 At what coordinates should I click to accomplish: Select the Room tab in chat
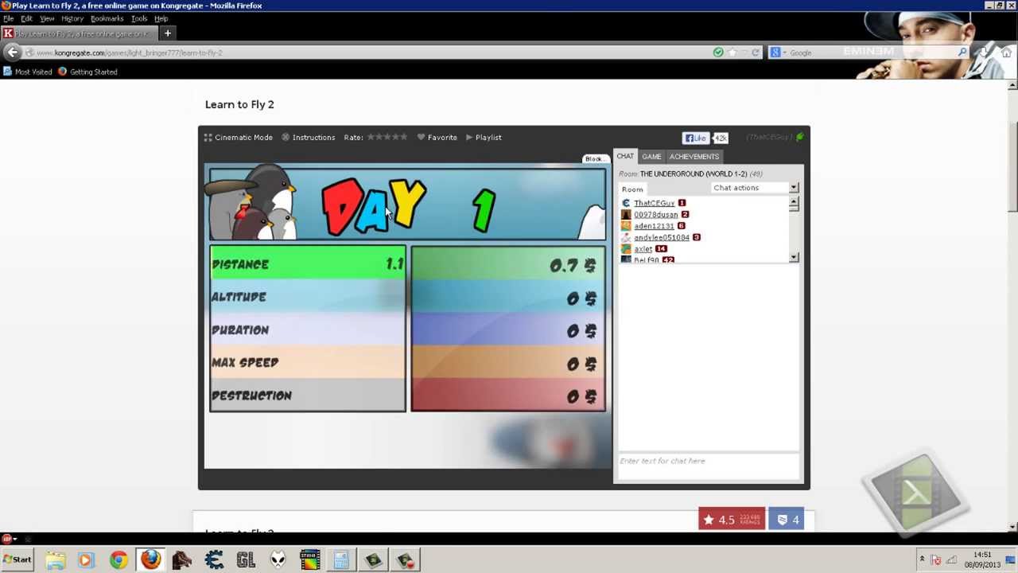[x=632, y=189]
